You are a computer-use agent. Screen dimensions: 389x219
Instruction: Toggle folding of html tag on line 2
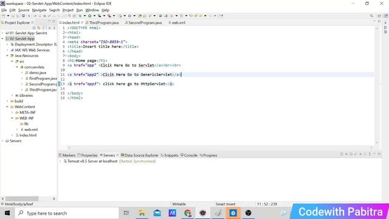point(66,32)
